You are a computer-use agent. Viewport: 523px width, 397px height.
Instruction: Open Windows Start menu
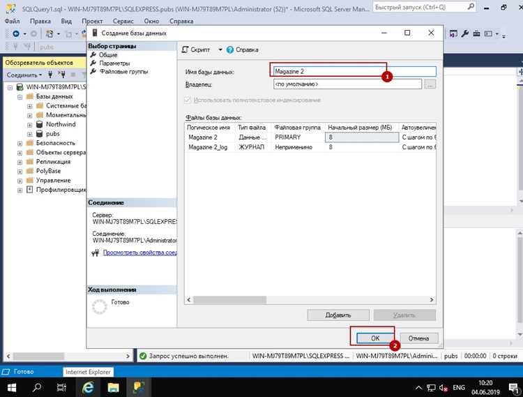tap(12, 387)
